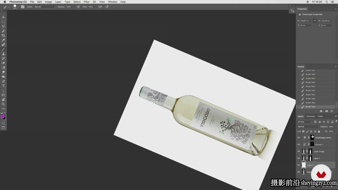Hide the Layer 1 copy layer
The image size is (338, 190).
point(299,151)
